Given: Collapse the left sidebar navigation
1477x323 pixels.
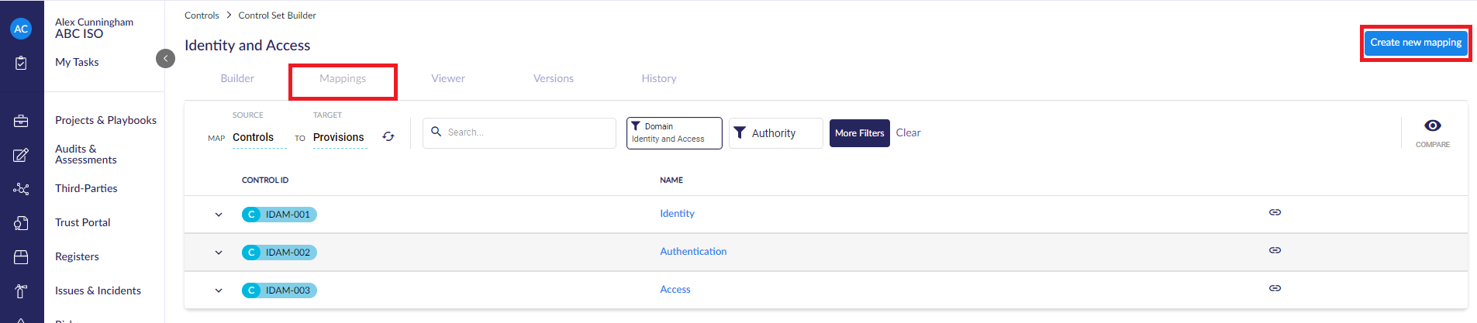Looking at the screenshot, I should 165,59.
